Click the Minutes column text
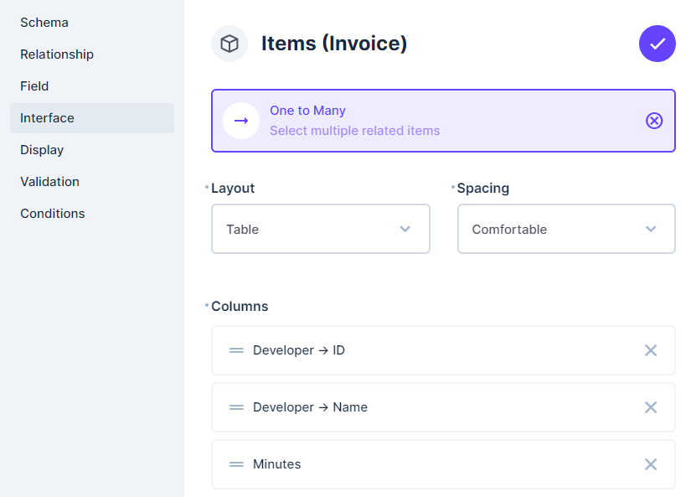Screen dimensions: 696x497 pos(277,464)
